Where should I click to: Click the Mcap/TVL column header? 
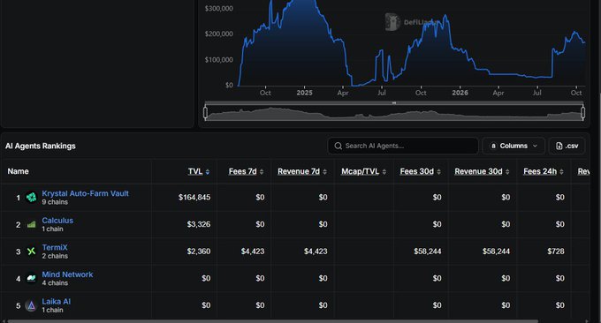click(360, 171)
